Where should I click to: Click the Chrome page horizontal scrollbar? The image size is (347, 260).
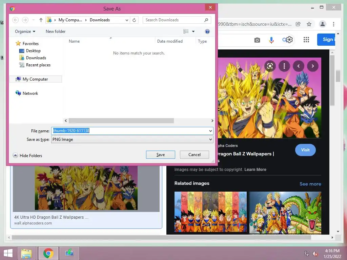[x=161, y=238]
